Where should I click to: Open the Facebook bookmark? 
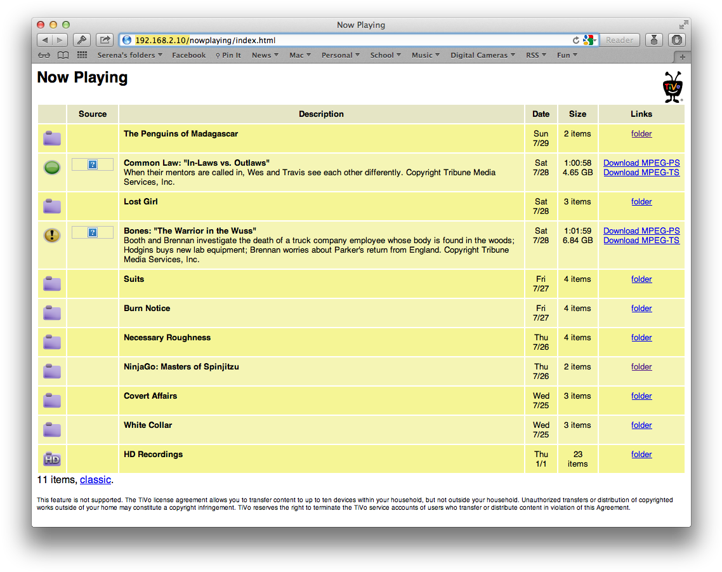click(x=188, y=55)
